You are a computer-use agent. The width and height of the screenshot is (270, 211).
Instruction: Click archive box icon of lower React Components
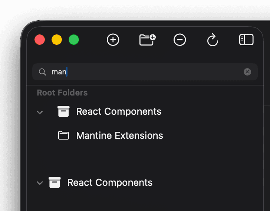tap(55, 182)
